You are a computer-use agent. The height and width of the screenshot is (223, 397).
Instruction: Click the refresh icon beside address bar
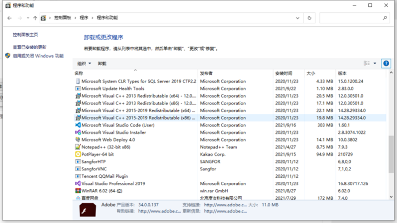coord(309,18)
